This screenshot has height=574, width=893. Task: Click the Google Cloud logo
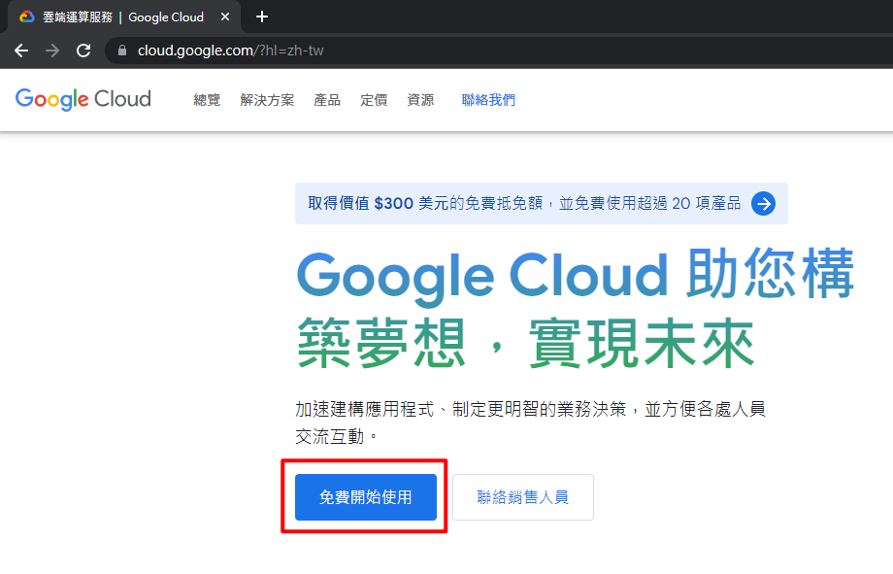(x=83, y=99)
